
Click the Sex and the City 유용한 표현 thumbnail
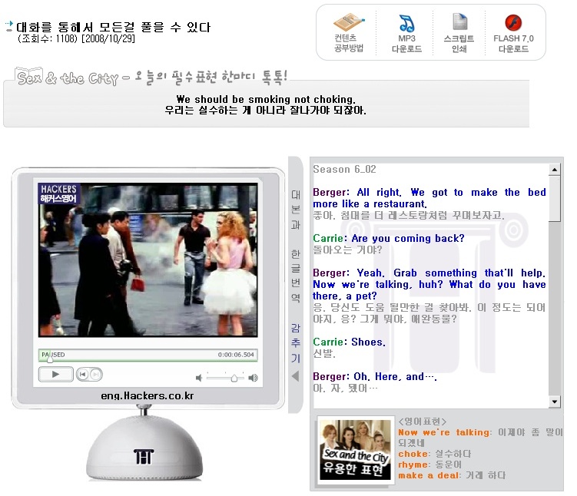pyautogui.click(x=356, y=449)
